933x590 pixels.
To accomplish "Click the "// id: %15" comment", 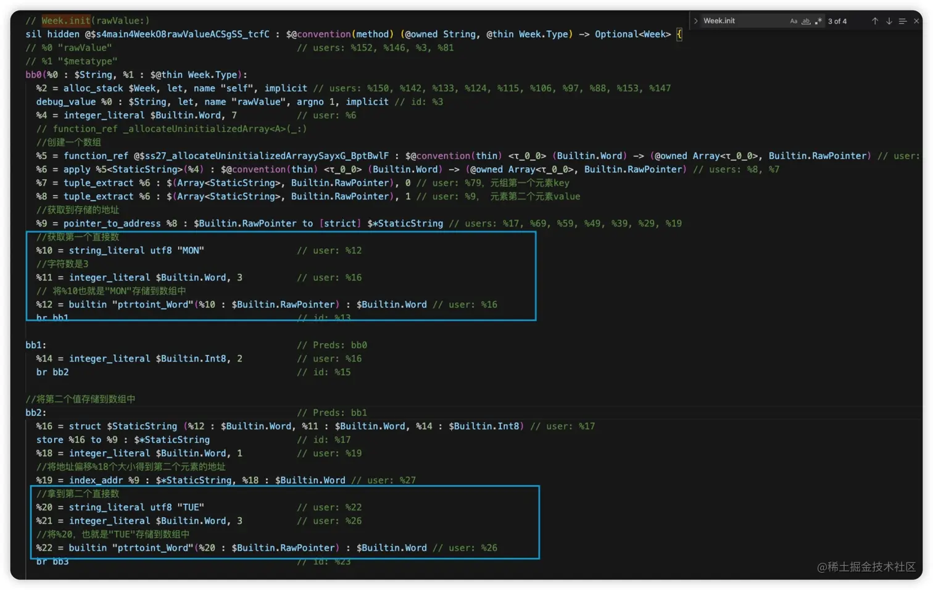I will (324, 372).
